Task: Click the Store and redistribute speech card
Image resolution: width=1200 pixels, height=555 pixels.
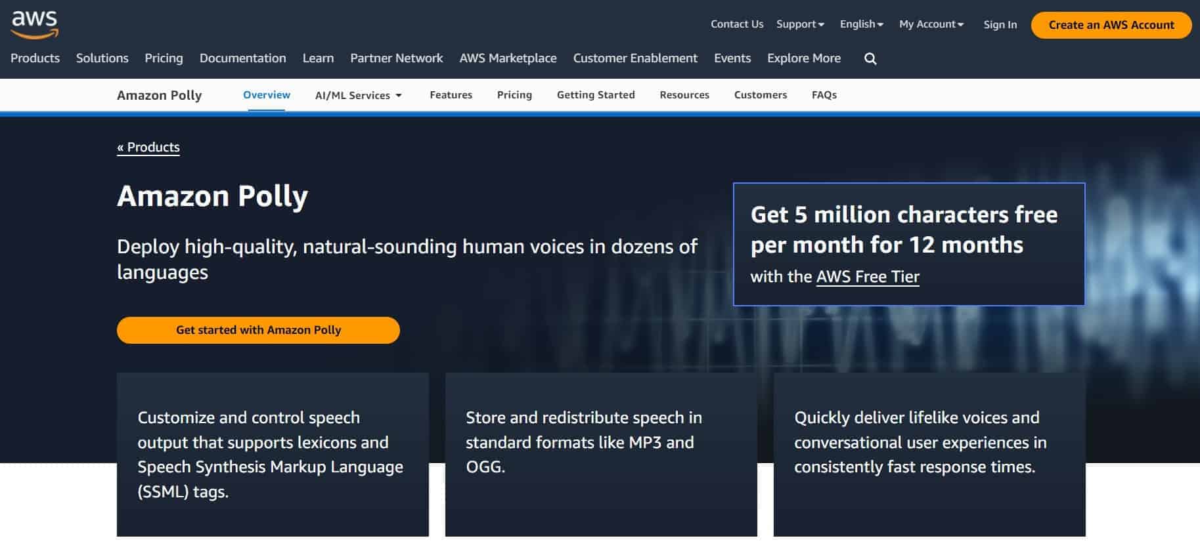Action: [x=601, y=455]
